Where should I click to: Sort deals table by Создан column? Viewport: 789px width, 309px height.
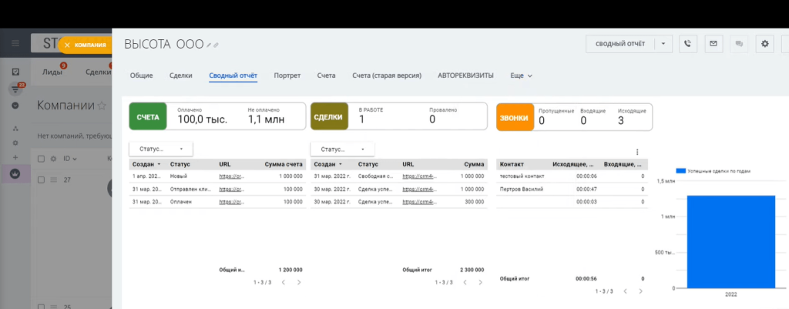(328, 164)
